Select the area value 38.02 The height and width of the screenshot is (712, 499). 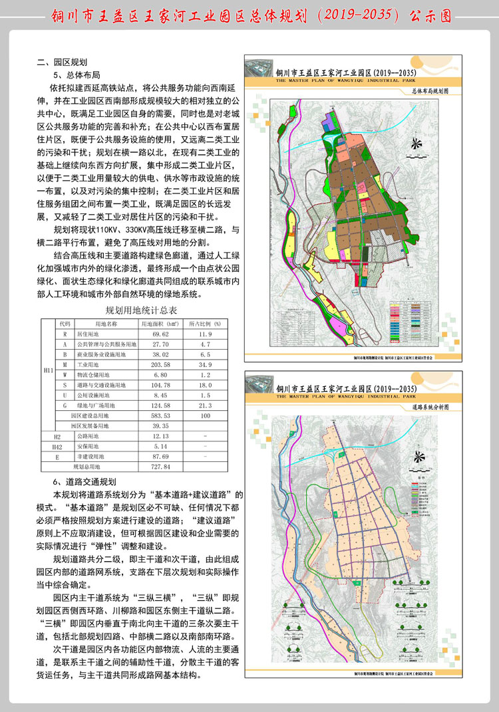pyautogui.click(x=160, y=354)
